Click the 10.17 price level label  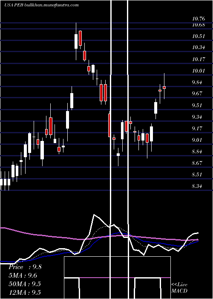[x=199, y=59]
